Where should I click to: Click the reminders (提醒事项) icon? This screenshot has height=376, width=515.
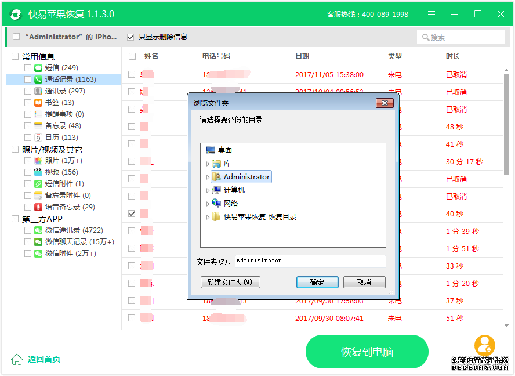tap(38, 114)
